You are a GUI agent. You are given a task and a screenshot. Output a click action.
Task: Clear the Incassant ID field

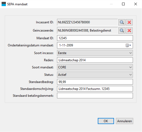129,22
